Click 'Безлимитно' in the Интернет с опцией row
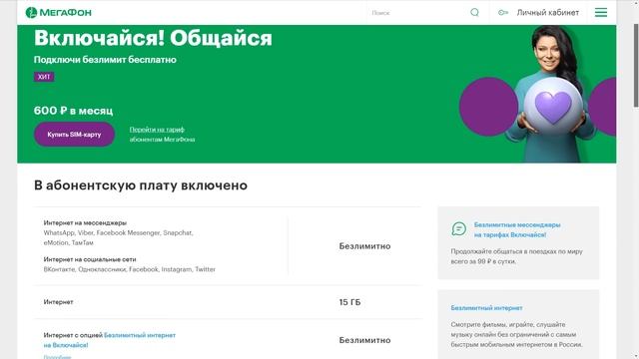 click(x=364, y=340)
